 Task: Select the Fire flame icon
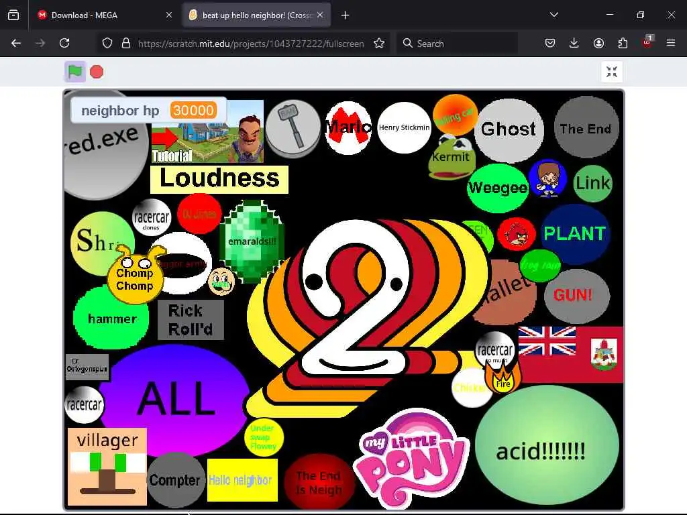click(x=503, y=378)
